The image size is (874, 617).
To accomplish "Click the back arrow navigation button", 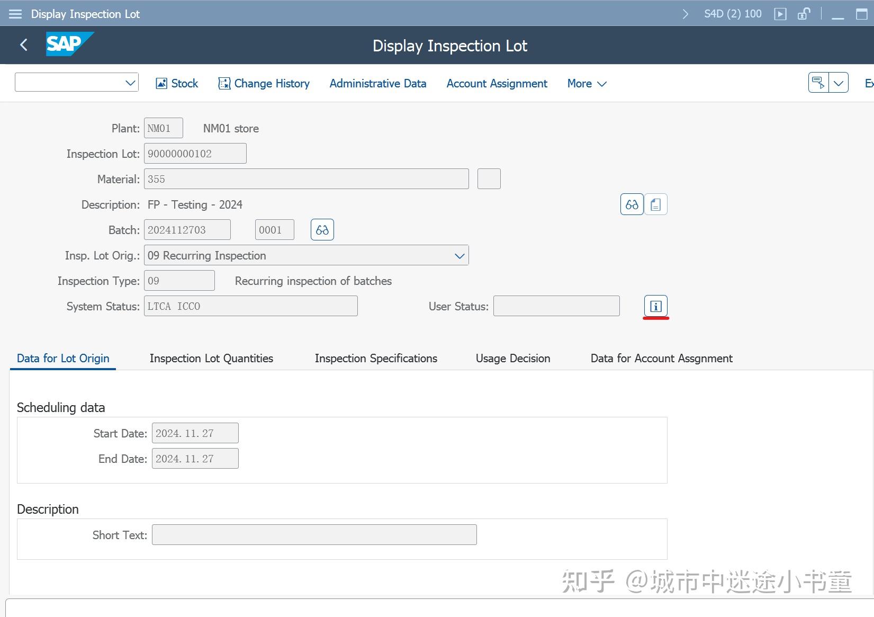I will click(x=23, y=45).
